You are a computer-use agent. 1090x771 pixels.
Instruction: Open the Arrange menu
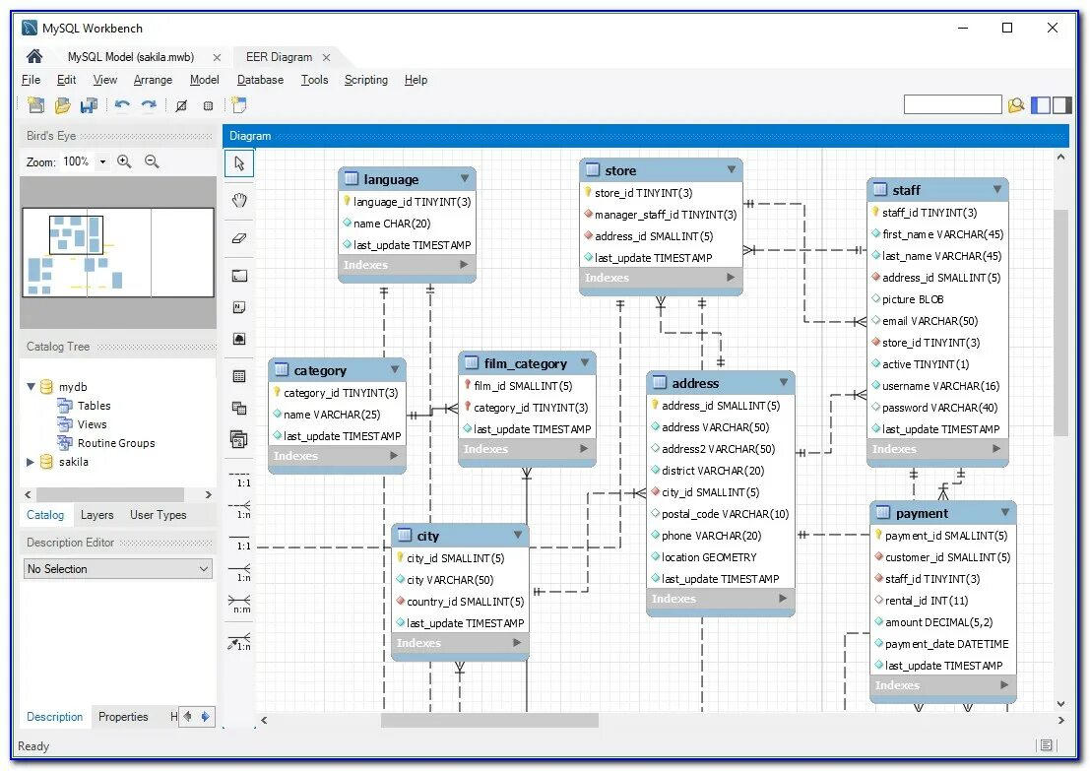pos(153,80)
